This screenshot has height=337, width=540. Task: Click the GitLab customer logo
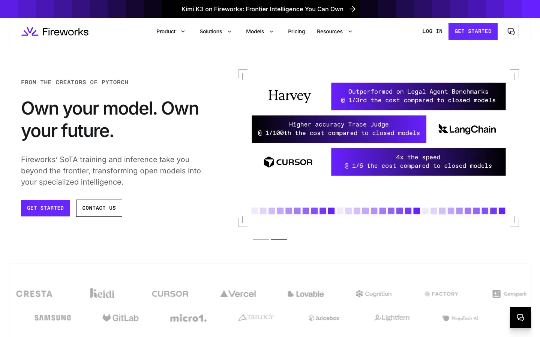click(x=120, y=318)
